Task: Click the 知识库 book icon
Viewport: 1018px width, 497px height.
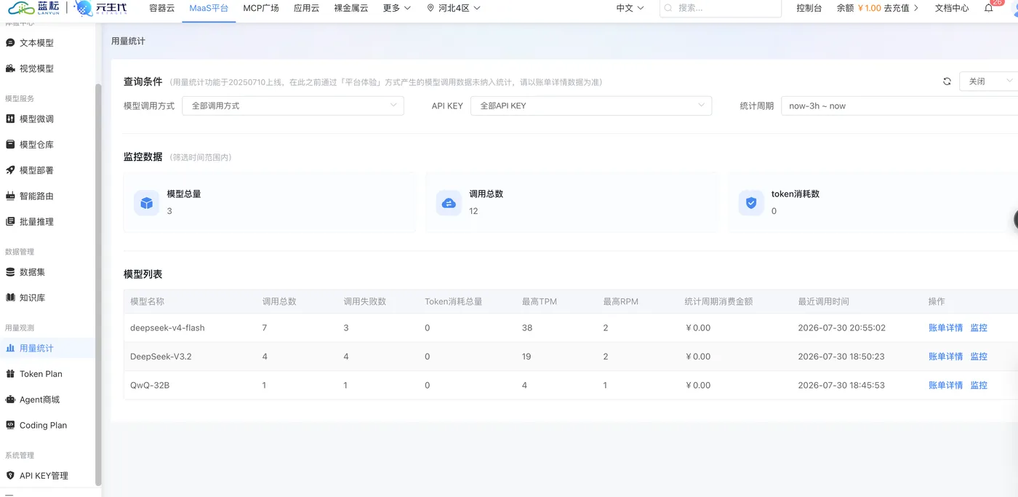Action: click(x=10, y=298)
